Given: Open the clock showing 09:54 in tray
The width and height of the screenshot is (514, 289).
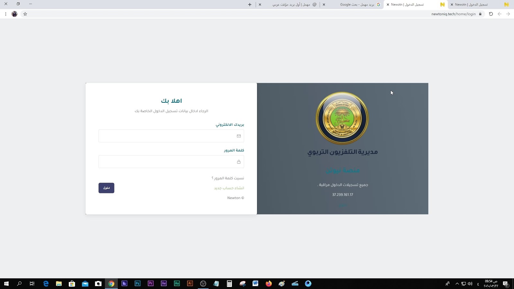Looking at the screenshot, I should click(491, 284).
